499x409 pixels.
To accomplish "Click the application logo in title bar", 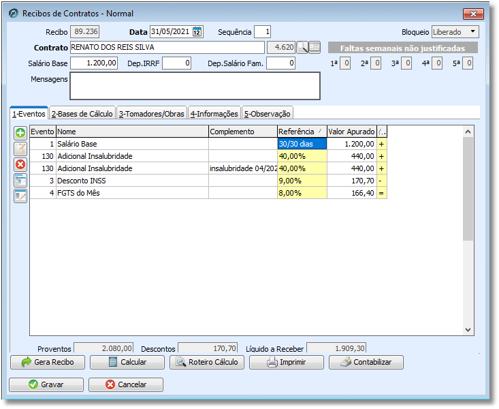I will (14, 14).
